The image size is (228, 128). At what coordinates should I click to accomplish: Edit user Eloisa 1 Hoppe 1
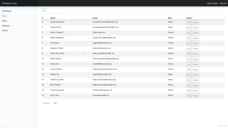click(189, 33)
